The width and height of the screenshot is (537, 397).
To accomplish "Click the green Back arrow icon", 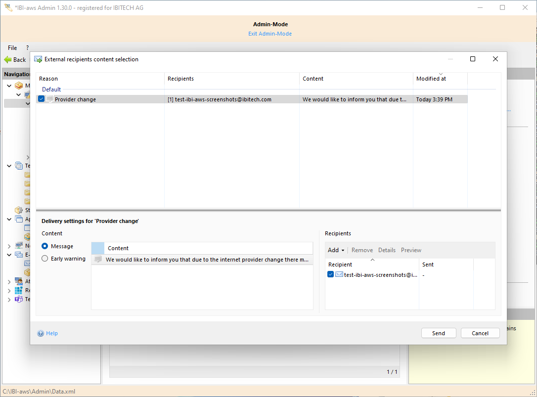I will tap(8, 59).
